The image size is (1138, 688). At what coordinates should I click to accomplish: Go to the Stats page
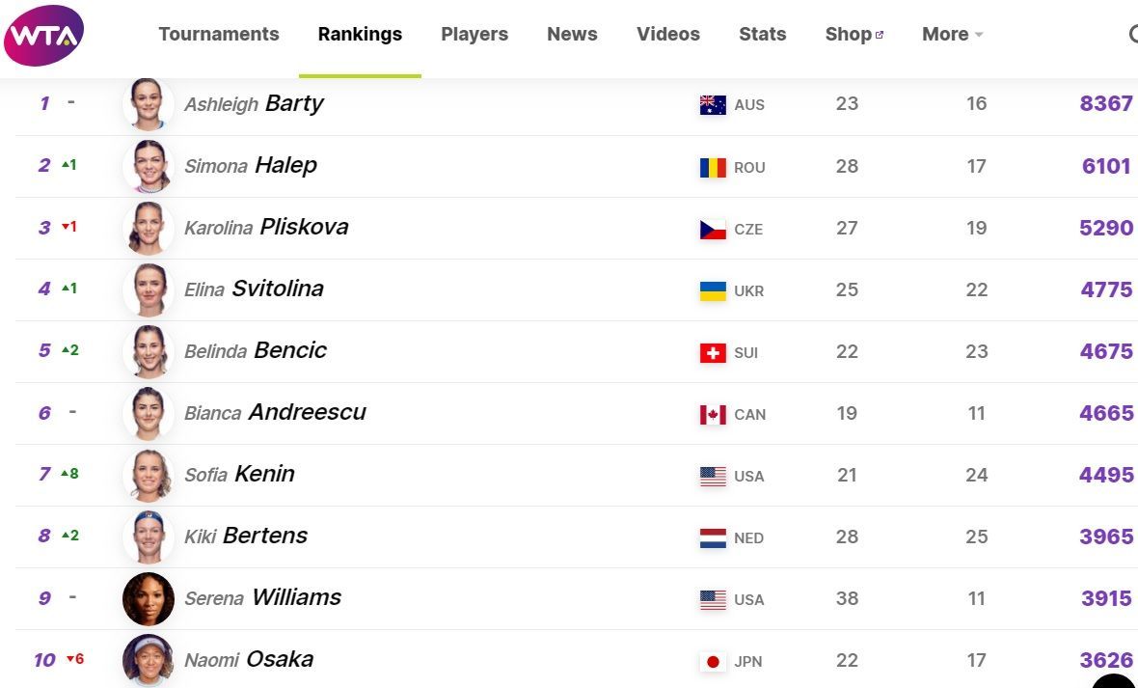762,35
